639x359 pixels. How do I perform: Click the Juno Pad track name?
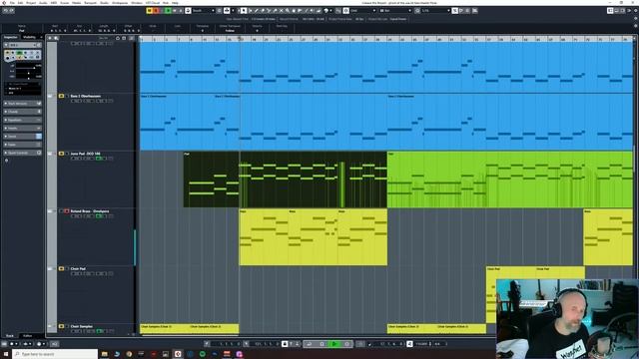85,154
